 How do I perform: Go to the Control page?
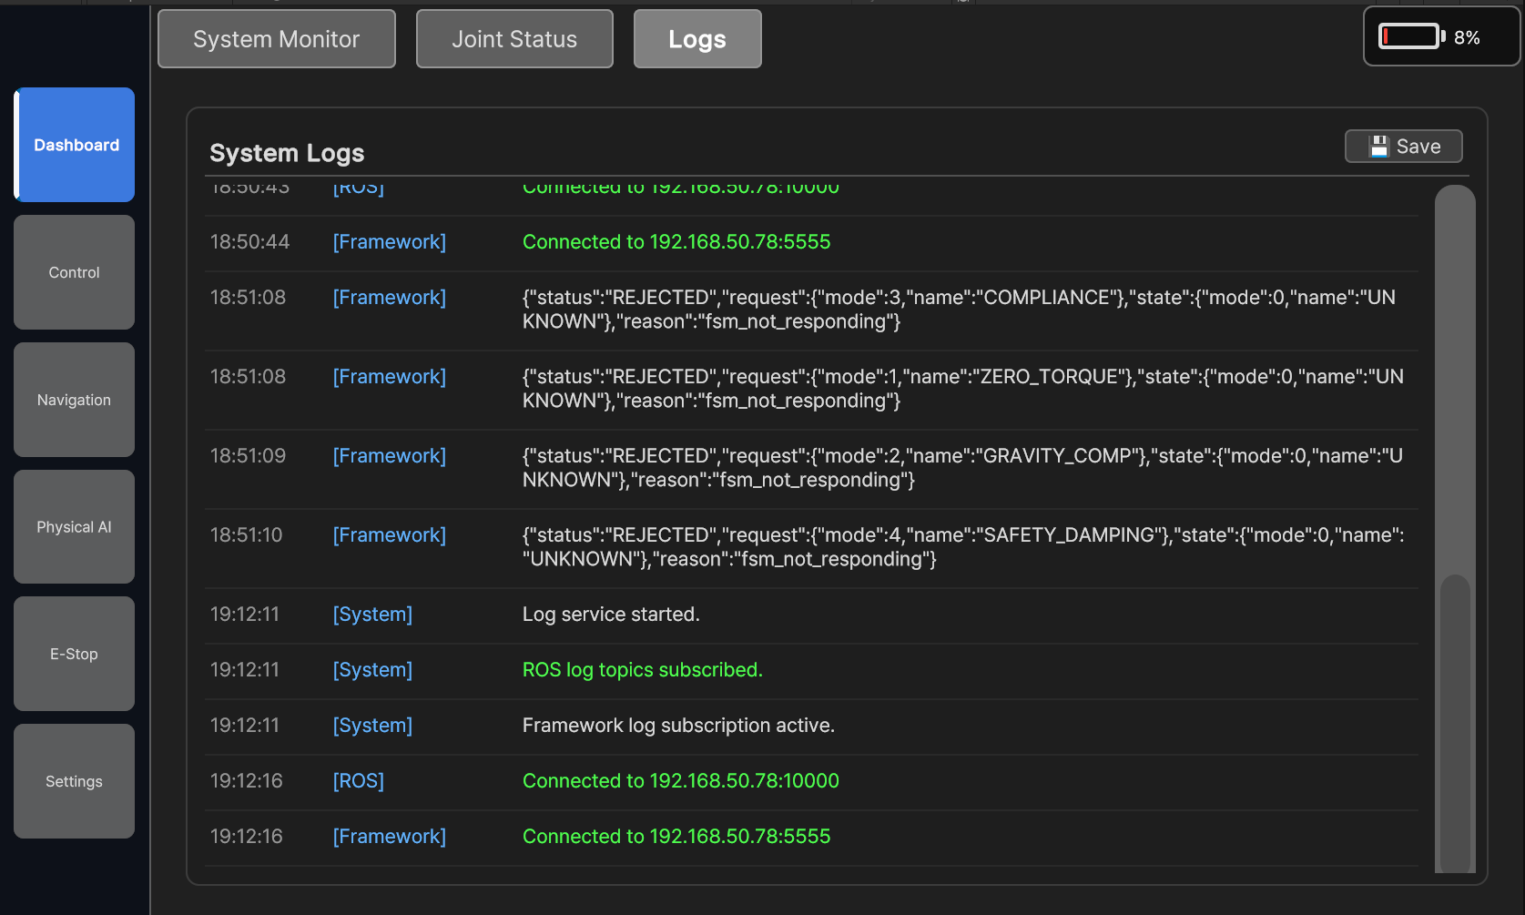click(x=74, y=272)
